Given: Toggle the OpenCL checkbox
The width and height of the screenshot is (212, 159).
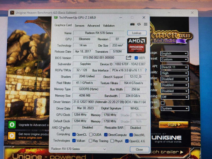Looking at the screenshot, I should point(74,135).
